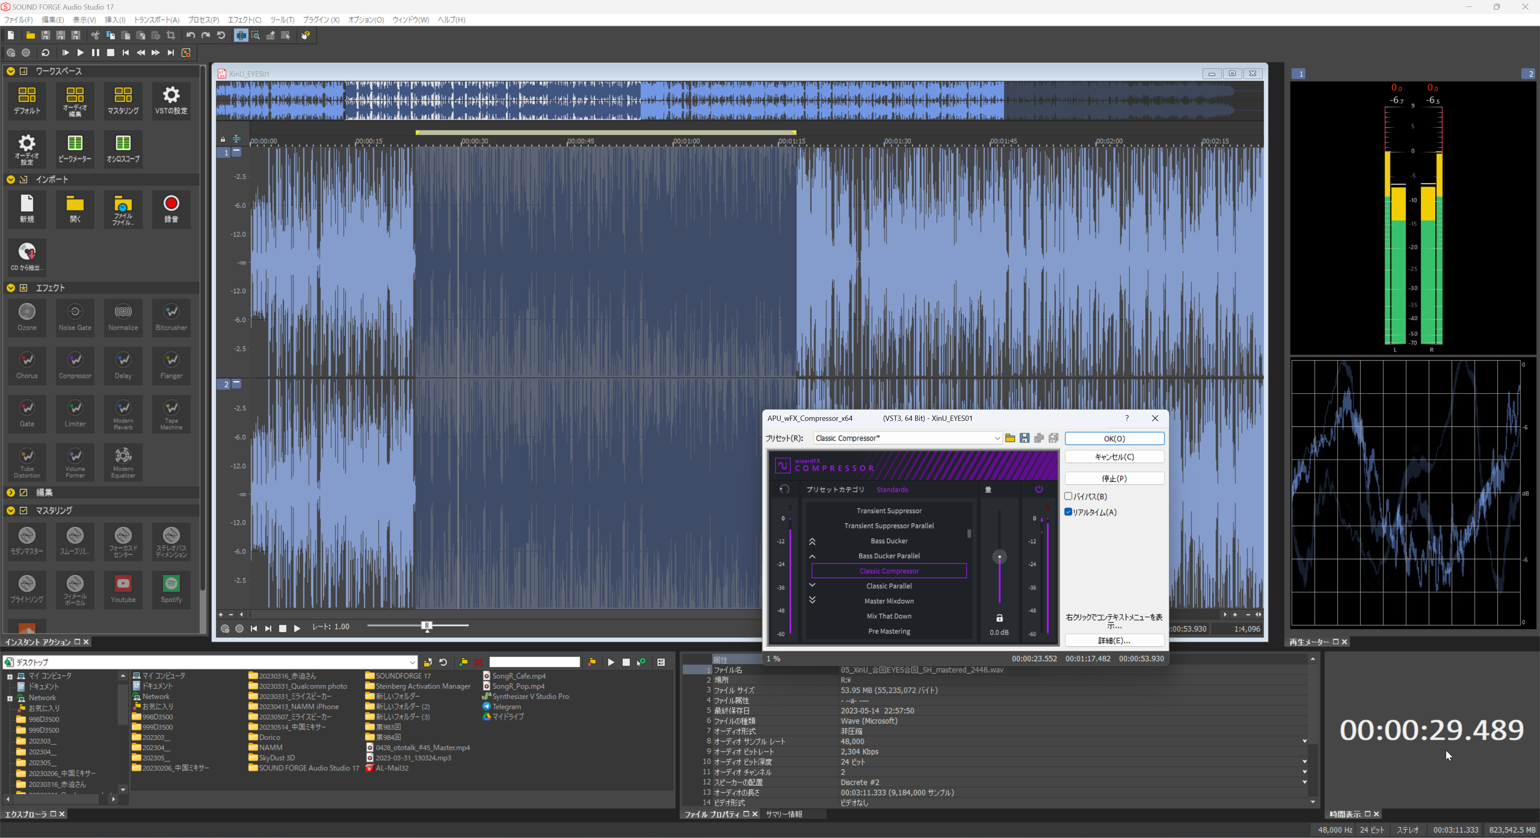The height and width of the screenshot is (838, 1540).
Task: Switch to summary info (サマリー情報) tab
Action: coord(784,814)
